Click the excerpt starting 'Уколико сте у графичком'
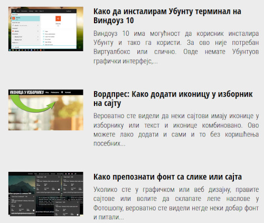 [x=176, y=203]
